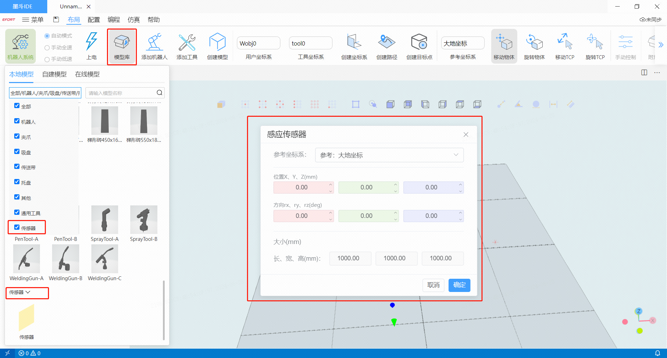Collapse the 传感器 section expander
667x358 pixels.
28,292
